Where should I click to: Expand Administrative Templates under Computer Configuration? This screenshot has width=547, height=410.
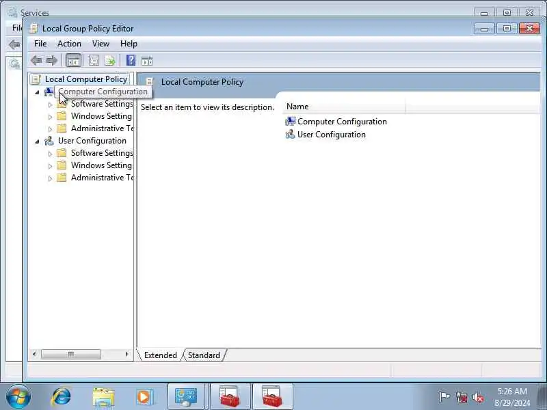coord(50,129)
